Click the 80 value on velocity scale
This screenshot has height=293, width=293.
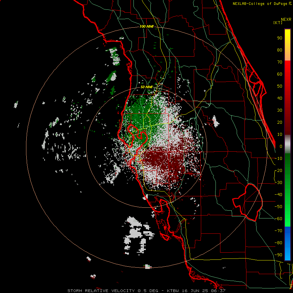pyautogui.click(x=280, y=50)
